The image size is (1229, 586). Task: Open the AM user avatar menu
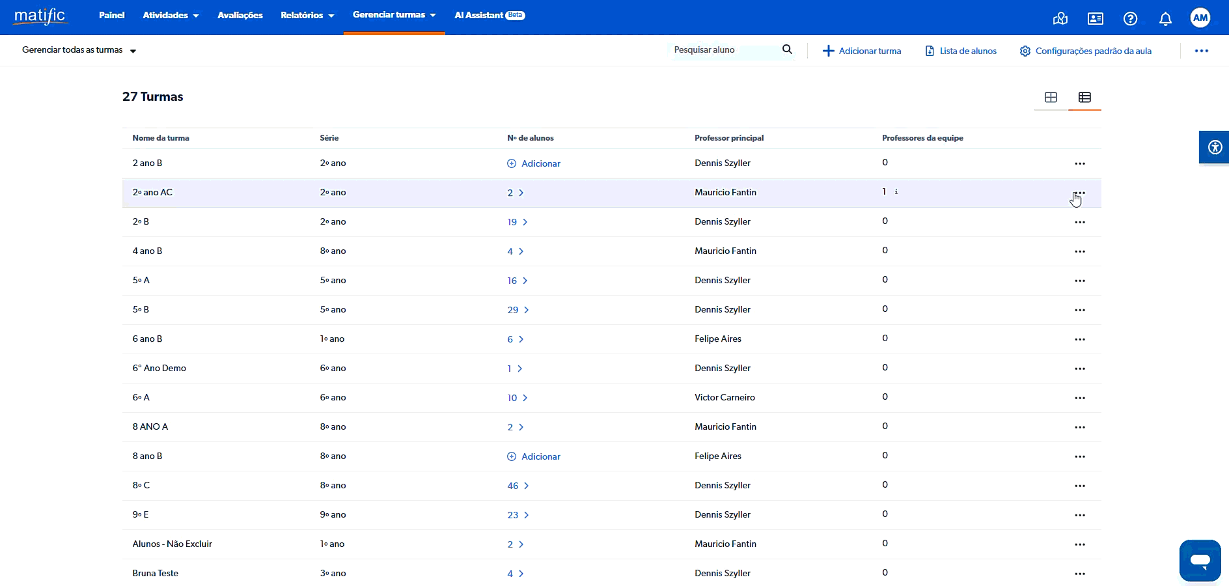coord(1200,18)
